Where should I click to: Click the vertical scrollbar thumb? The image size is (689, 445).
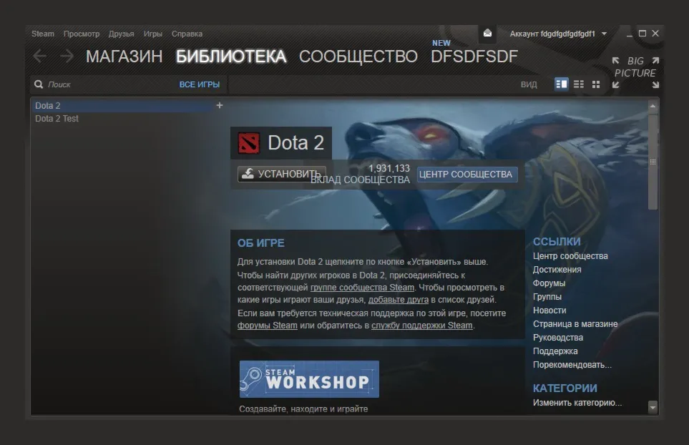pos(653,162)
